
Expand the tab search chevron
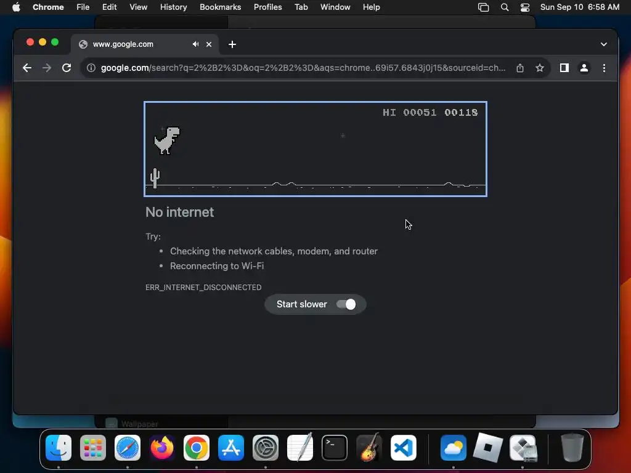tap(604, 44)
